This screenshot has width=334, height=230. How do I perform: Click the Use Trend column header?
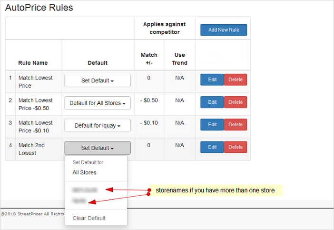point(179,59)
